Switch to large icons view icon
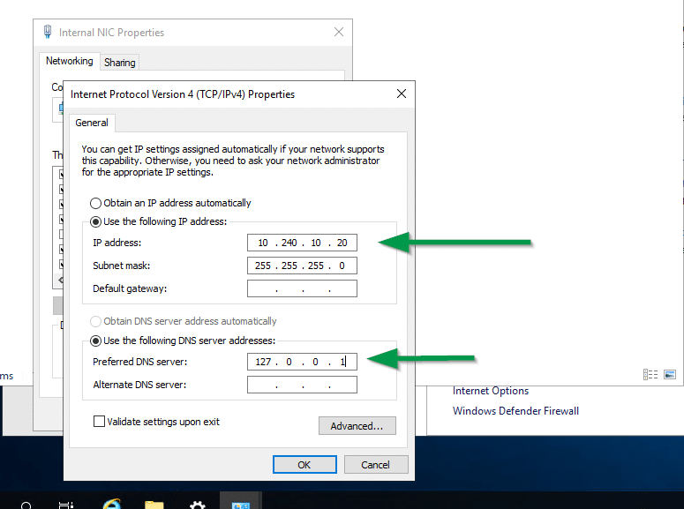The height and width of the screenshot is (509, 684). tap(670, 374)
